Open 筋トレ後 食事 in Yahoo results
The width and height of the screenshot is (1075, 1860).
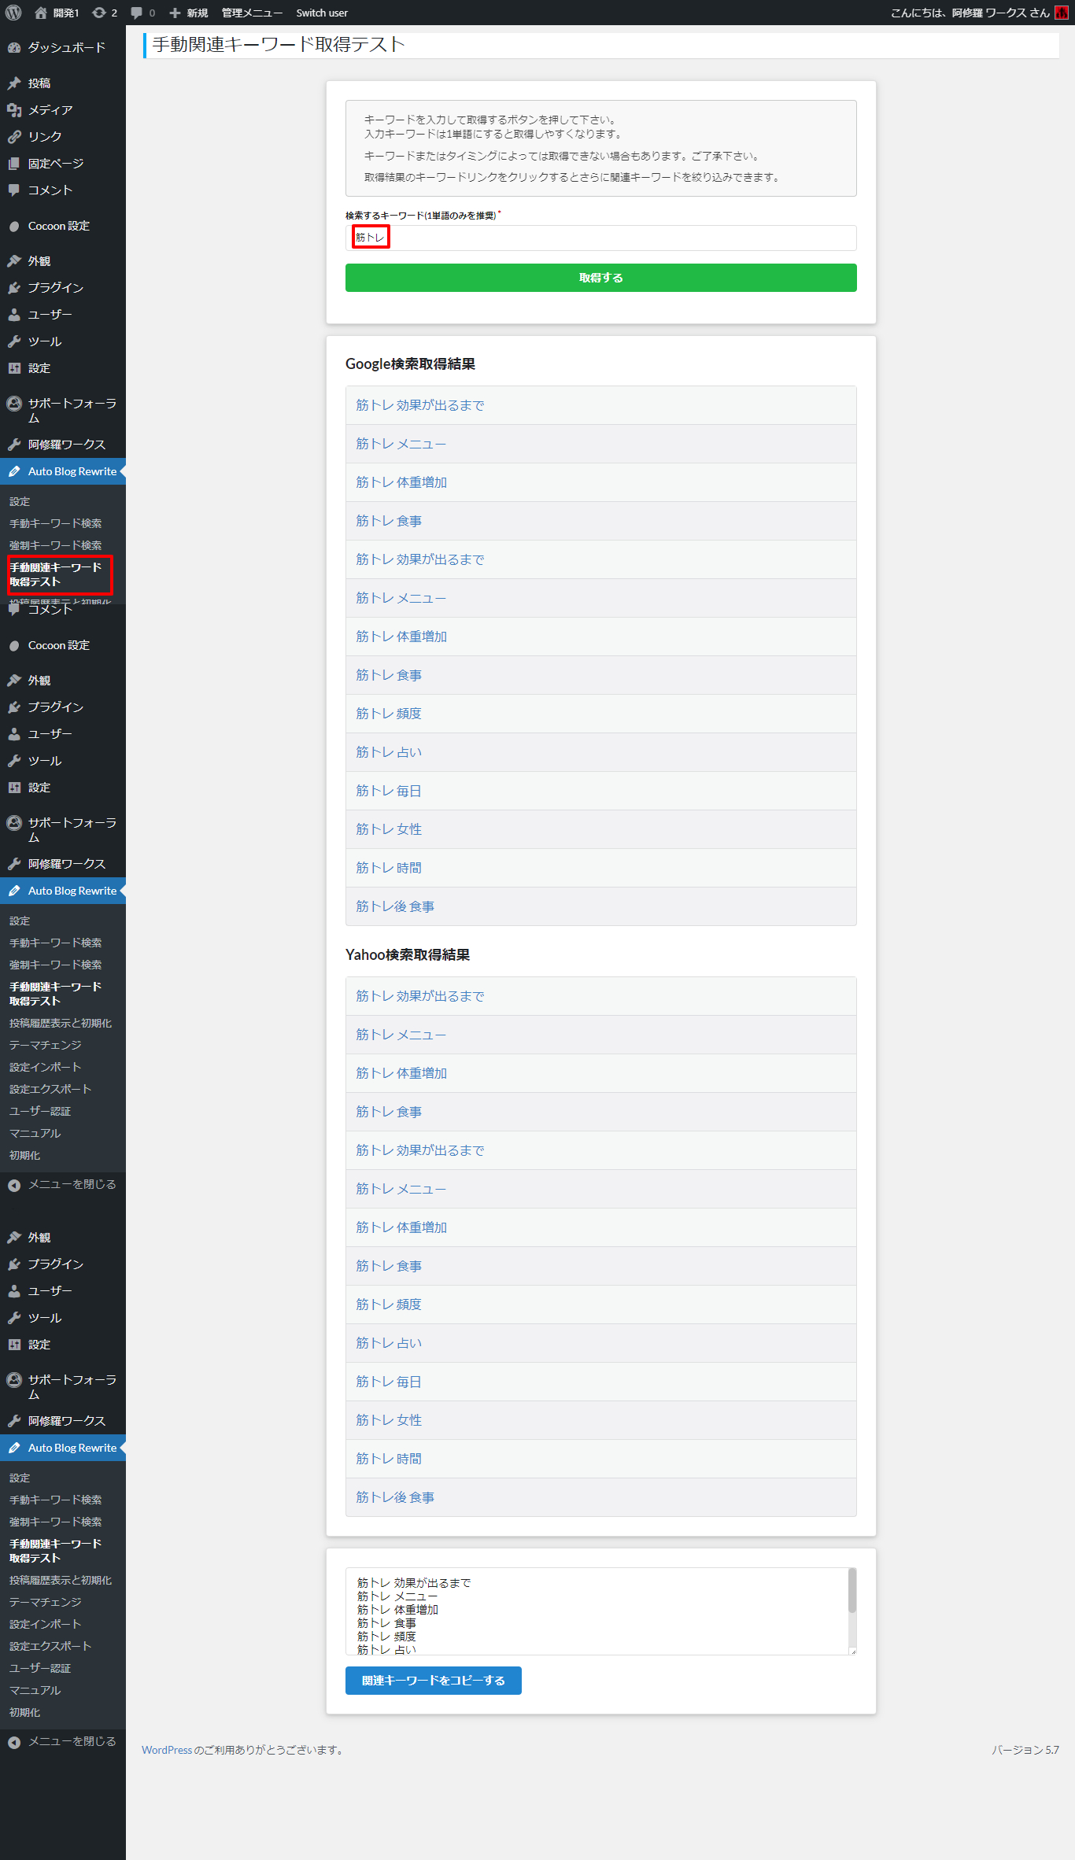click(395, 1497)
